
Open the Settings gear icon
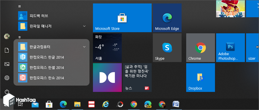pyautogui.click(x=7, y=78)
